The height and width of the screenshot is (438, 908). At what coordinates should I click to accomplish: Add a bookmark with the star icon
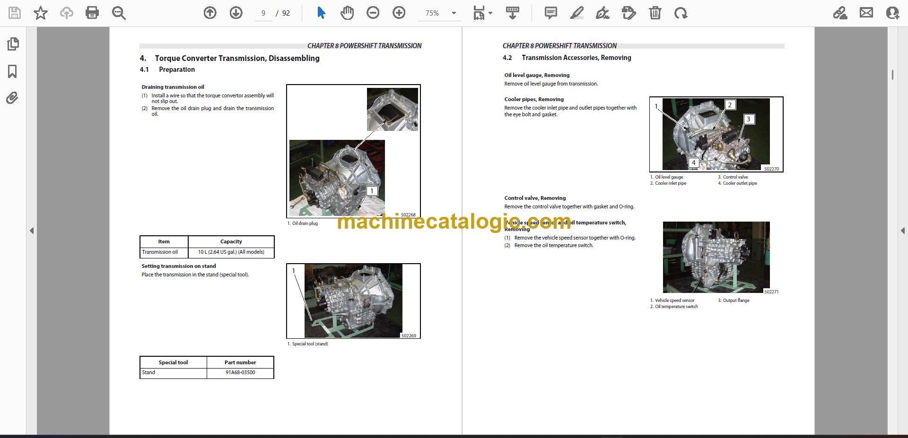41,13
